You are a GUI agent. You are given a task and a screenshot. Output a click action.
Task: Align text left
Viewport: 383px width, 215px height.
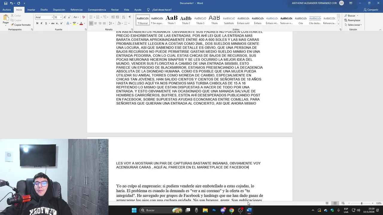click(x=91, y=23)
